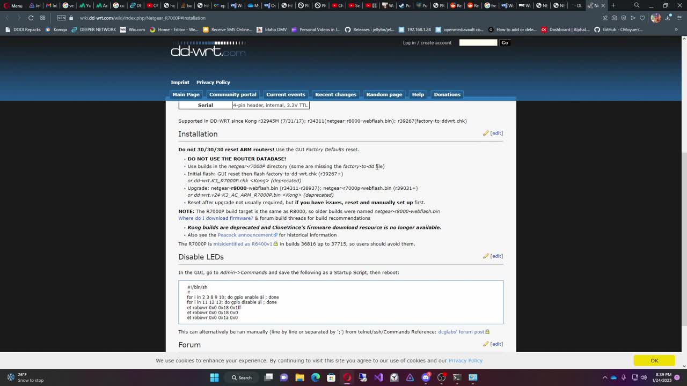The width and height of the screenshot is (687, 386).
Task: Open the Windows Start menu
Action: point(214,377)
